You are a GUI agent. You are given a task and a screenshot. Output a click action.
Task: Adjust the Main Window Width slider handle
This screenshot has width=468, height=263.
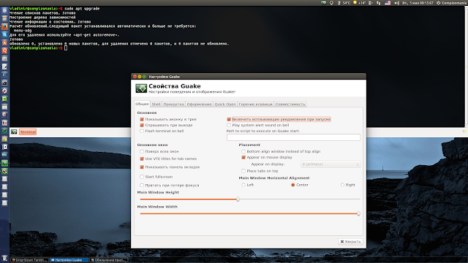click(358, 213)
